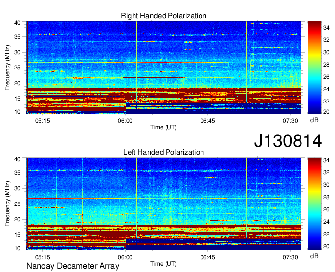Click the Left Handed Polarization spectrogram image
335x272 pixels.
(164, 204)
